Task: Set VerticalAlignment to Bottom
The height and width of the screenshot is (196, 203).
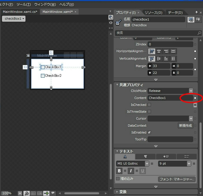Action: coord(166,59)
